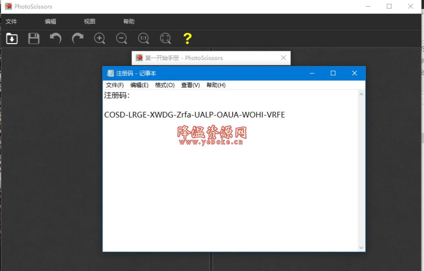The width and height of the screenshot is (424, 271).
Task: Close the 注册码 Notepad window
Action: pyautogui.click(x=354, y=73)
